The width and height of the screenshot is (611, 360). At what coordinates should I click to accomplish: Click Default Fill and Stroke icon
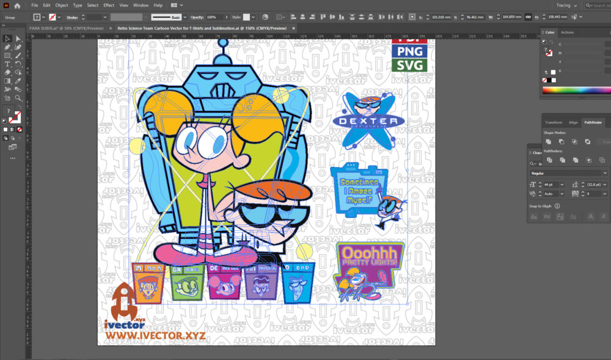4,121
